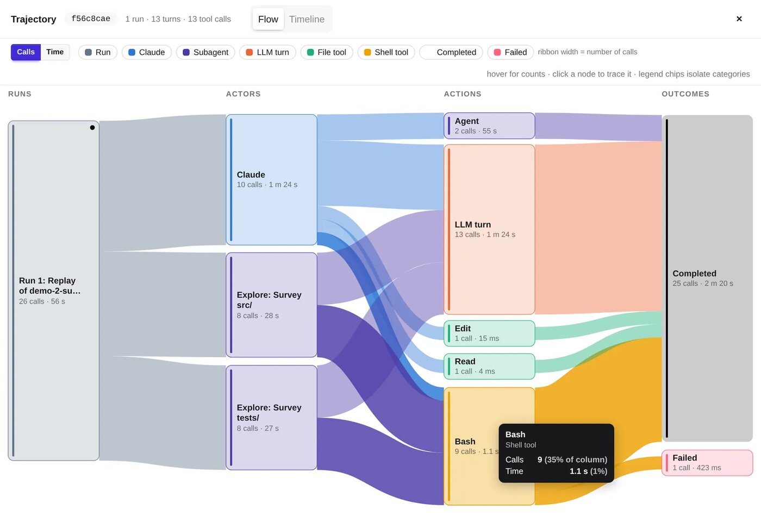Select the Calls ribbon-width mode
This screenshot has height=516, width=761.
tap(26, 52)
